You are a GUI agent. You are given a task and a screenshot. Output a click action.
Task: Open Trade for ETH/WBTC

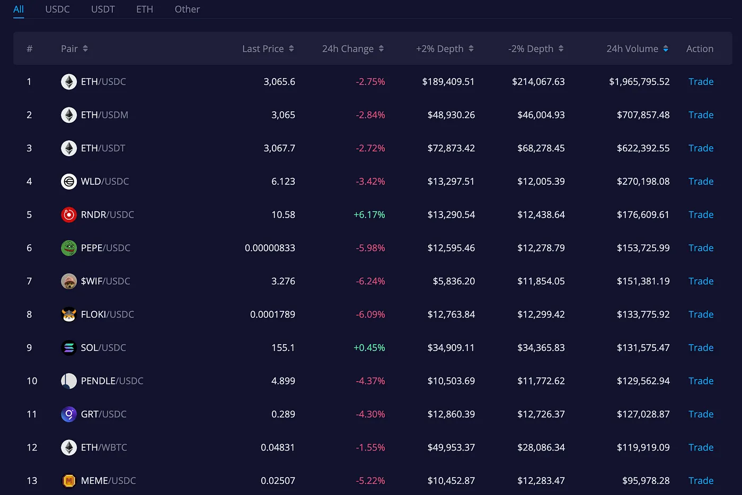click(701, 447)
